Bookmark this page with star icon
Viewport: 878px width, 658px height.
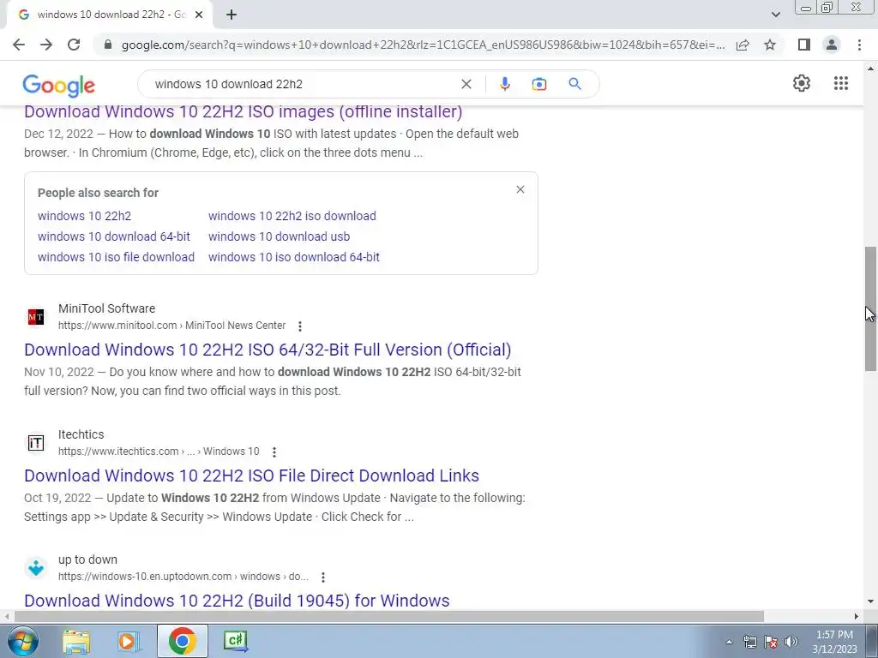click(770, 45)
